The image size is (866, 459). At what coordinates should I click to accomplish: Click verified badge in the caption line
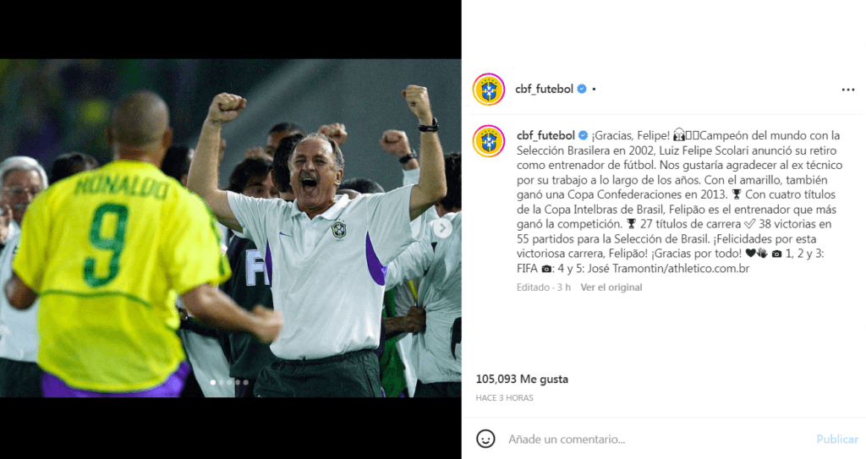(584, 135)
